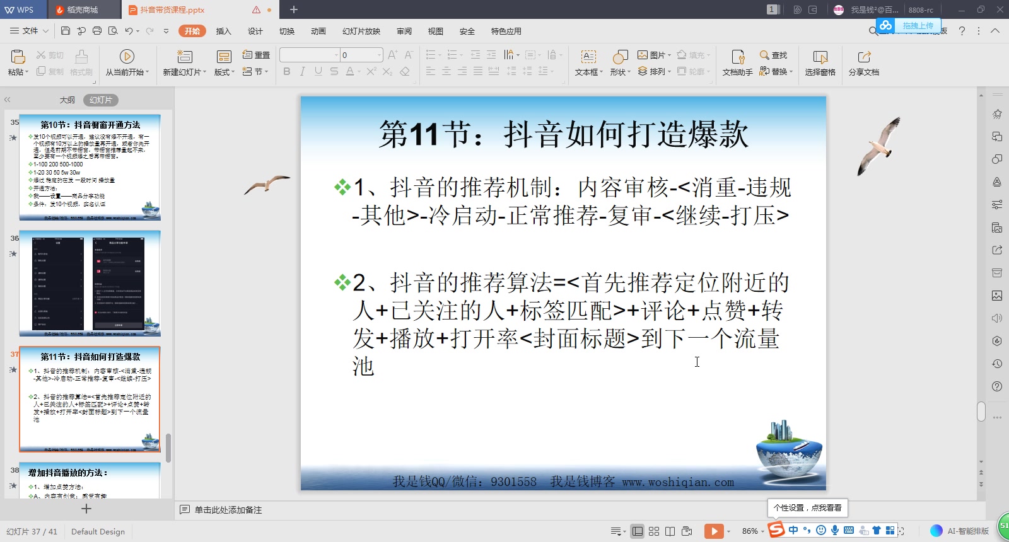Viewport: 1009px width, 542px height.
Task: Click the Sogou emoji face icon
Action: pos(821,530)
